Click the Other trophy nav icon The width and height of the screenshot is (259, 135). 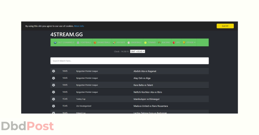184,43
